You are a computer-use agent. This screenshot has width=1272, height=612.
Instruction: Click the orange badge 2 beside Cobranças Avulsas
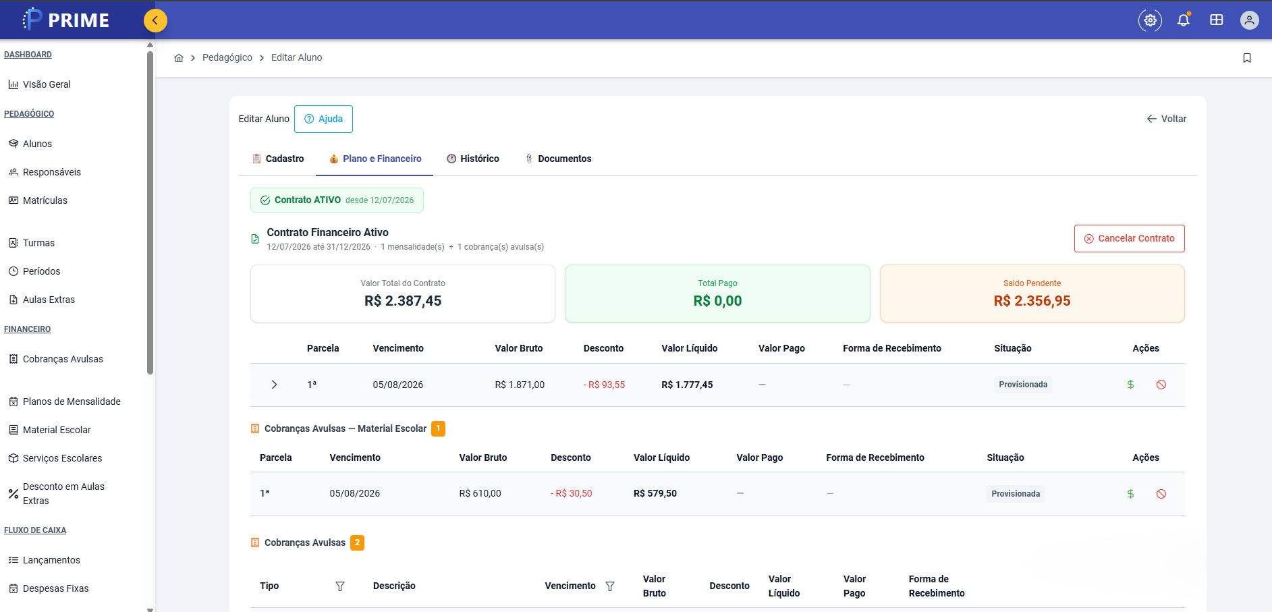pos(357,543)
